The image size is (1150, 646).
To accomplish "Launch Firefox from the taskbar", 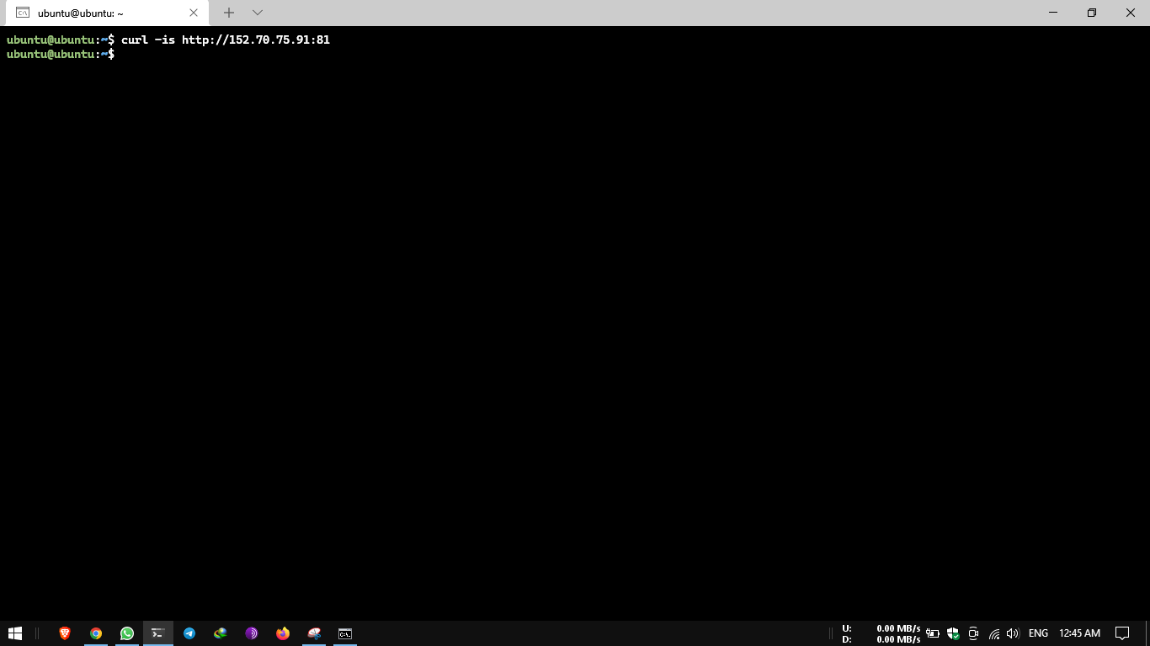I will [282, 633].
